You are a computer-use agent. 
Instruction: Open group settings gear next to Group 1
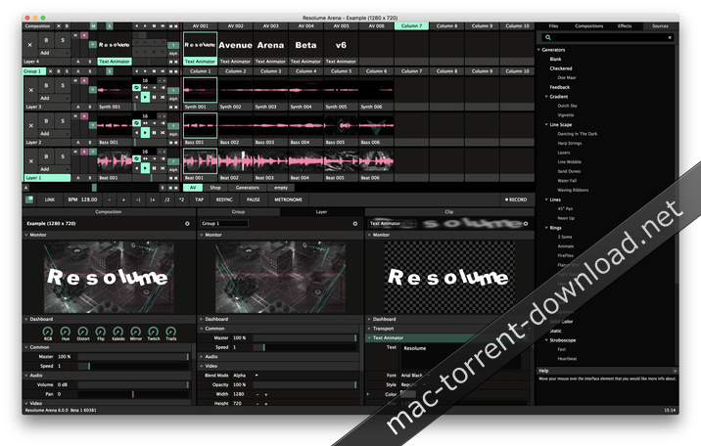tap(355, 224)
